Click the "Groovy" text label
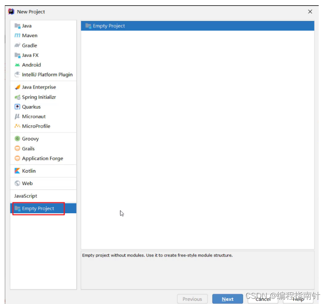This screenshot has width=327, height=304. tap(30, 139)
